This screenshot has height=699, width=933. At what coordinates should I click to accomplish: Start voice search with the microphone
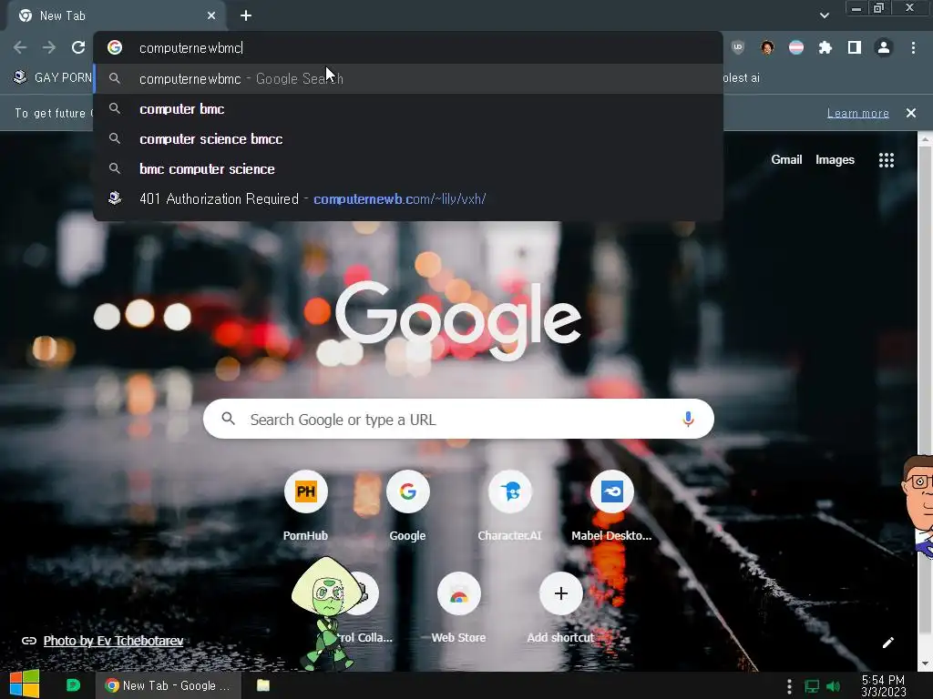(x=688, y=419)
